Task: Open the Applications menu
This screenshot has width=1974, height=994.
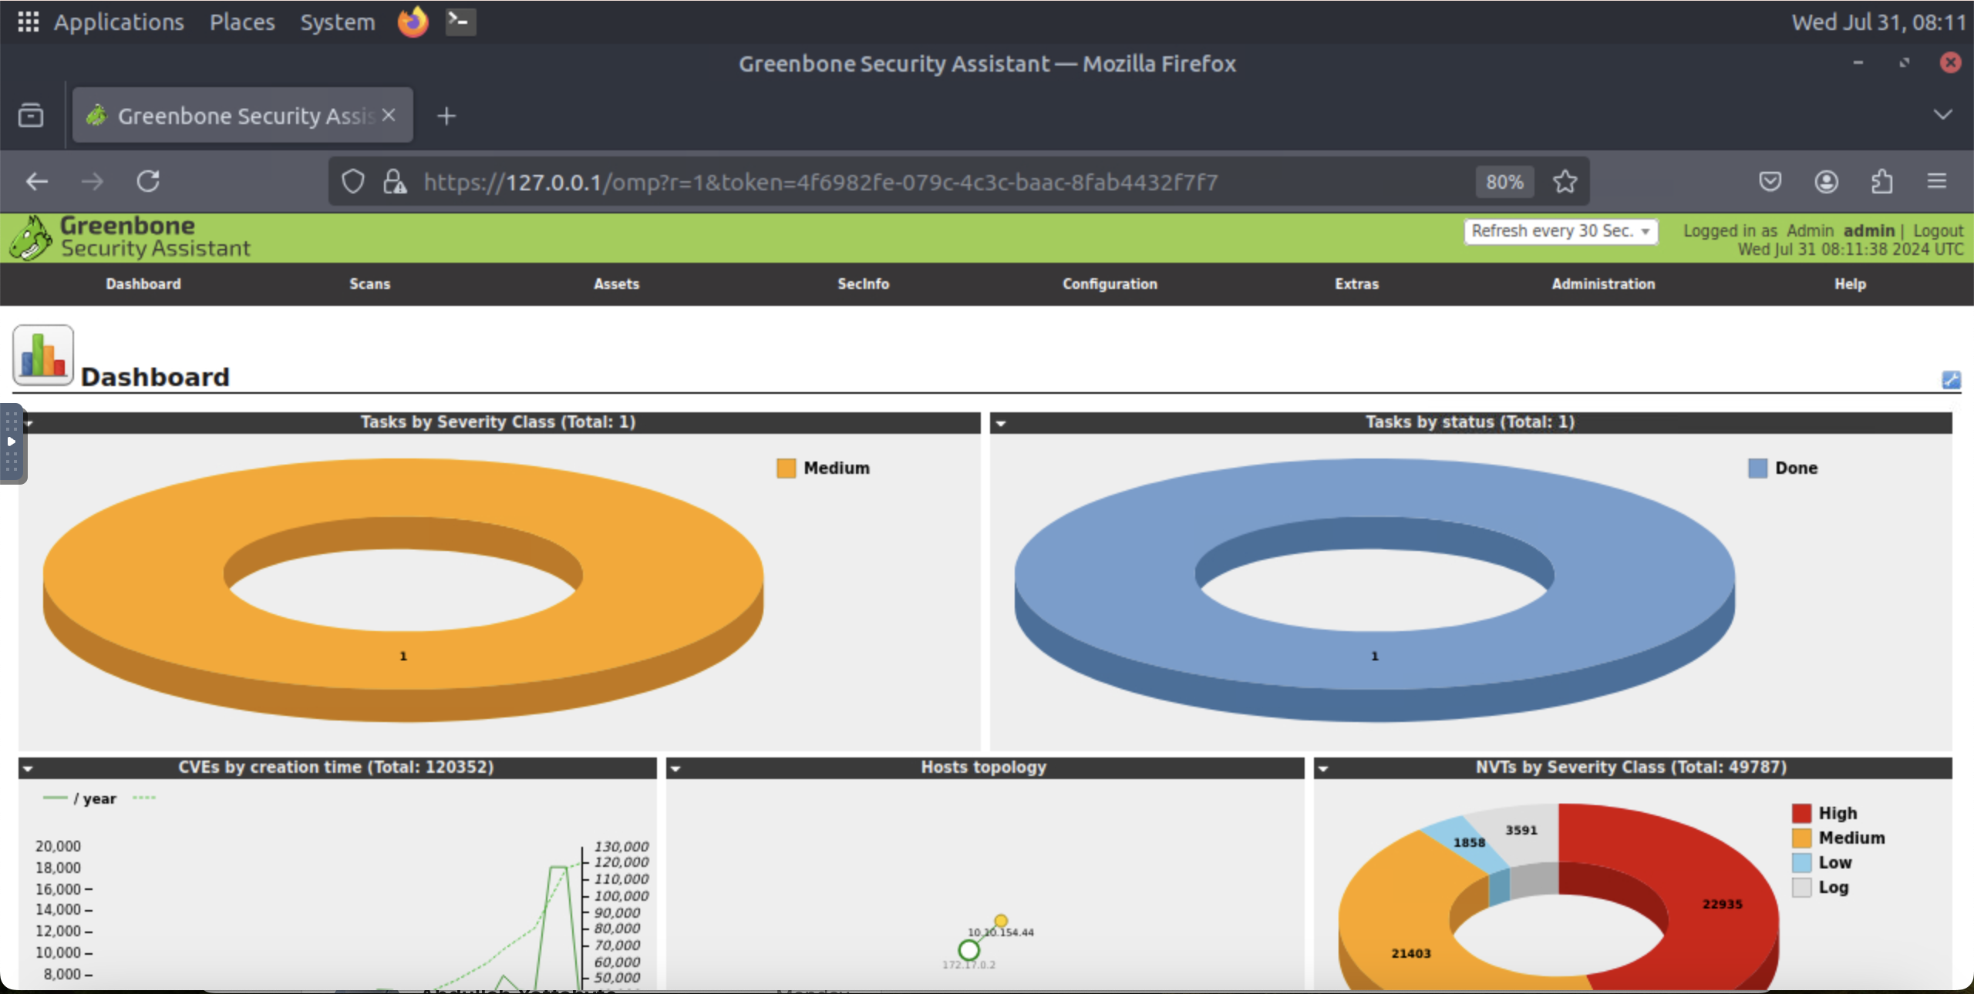Action: [x=118, y=22]
